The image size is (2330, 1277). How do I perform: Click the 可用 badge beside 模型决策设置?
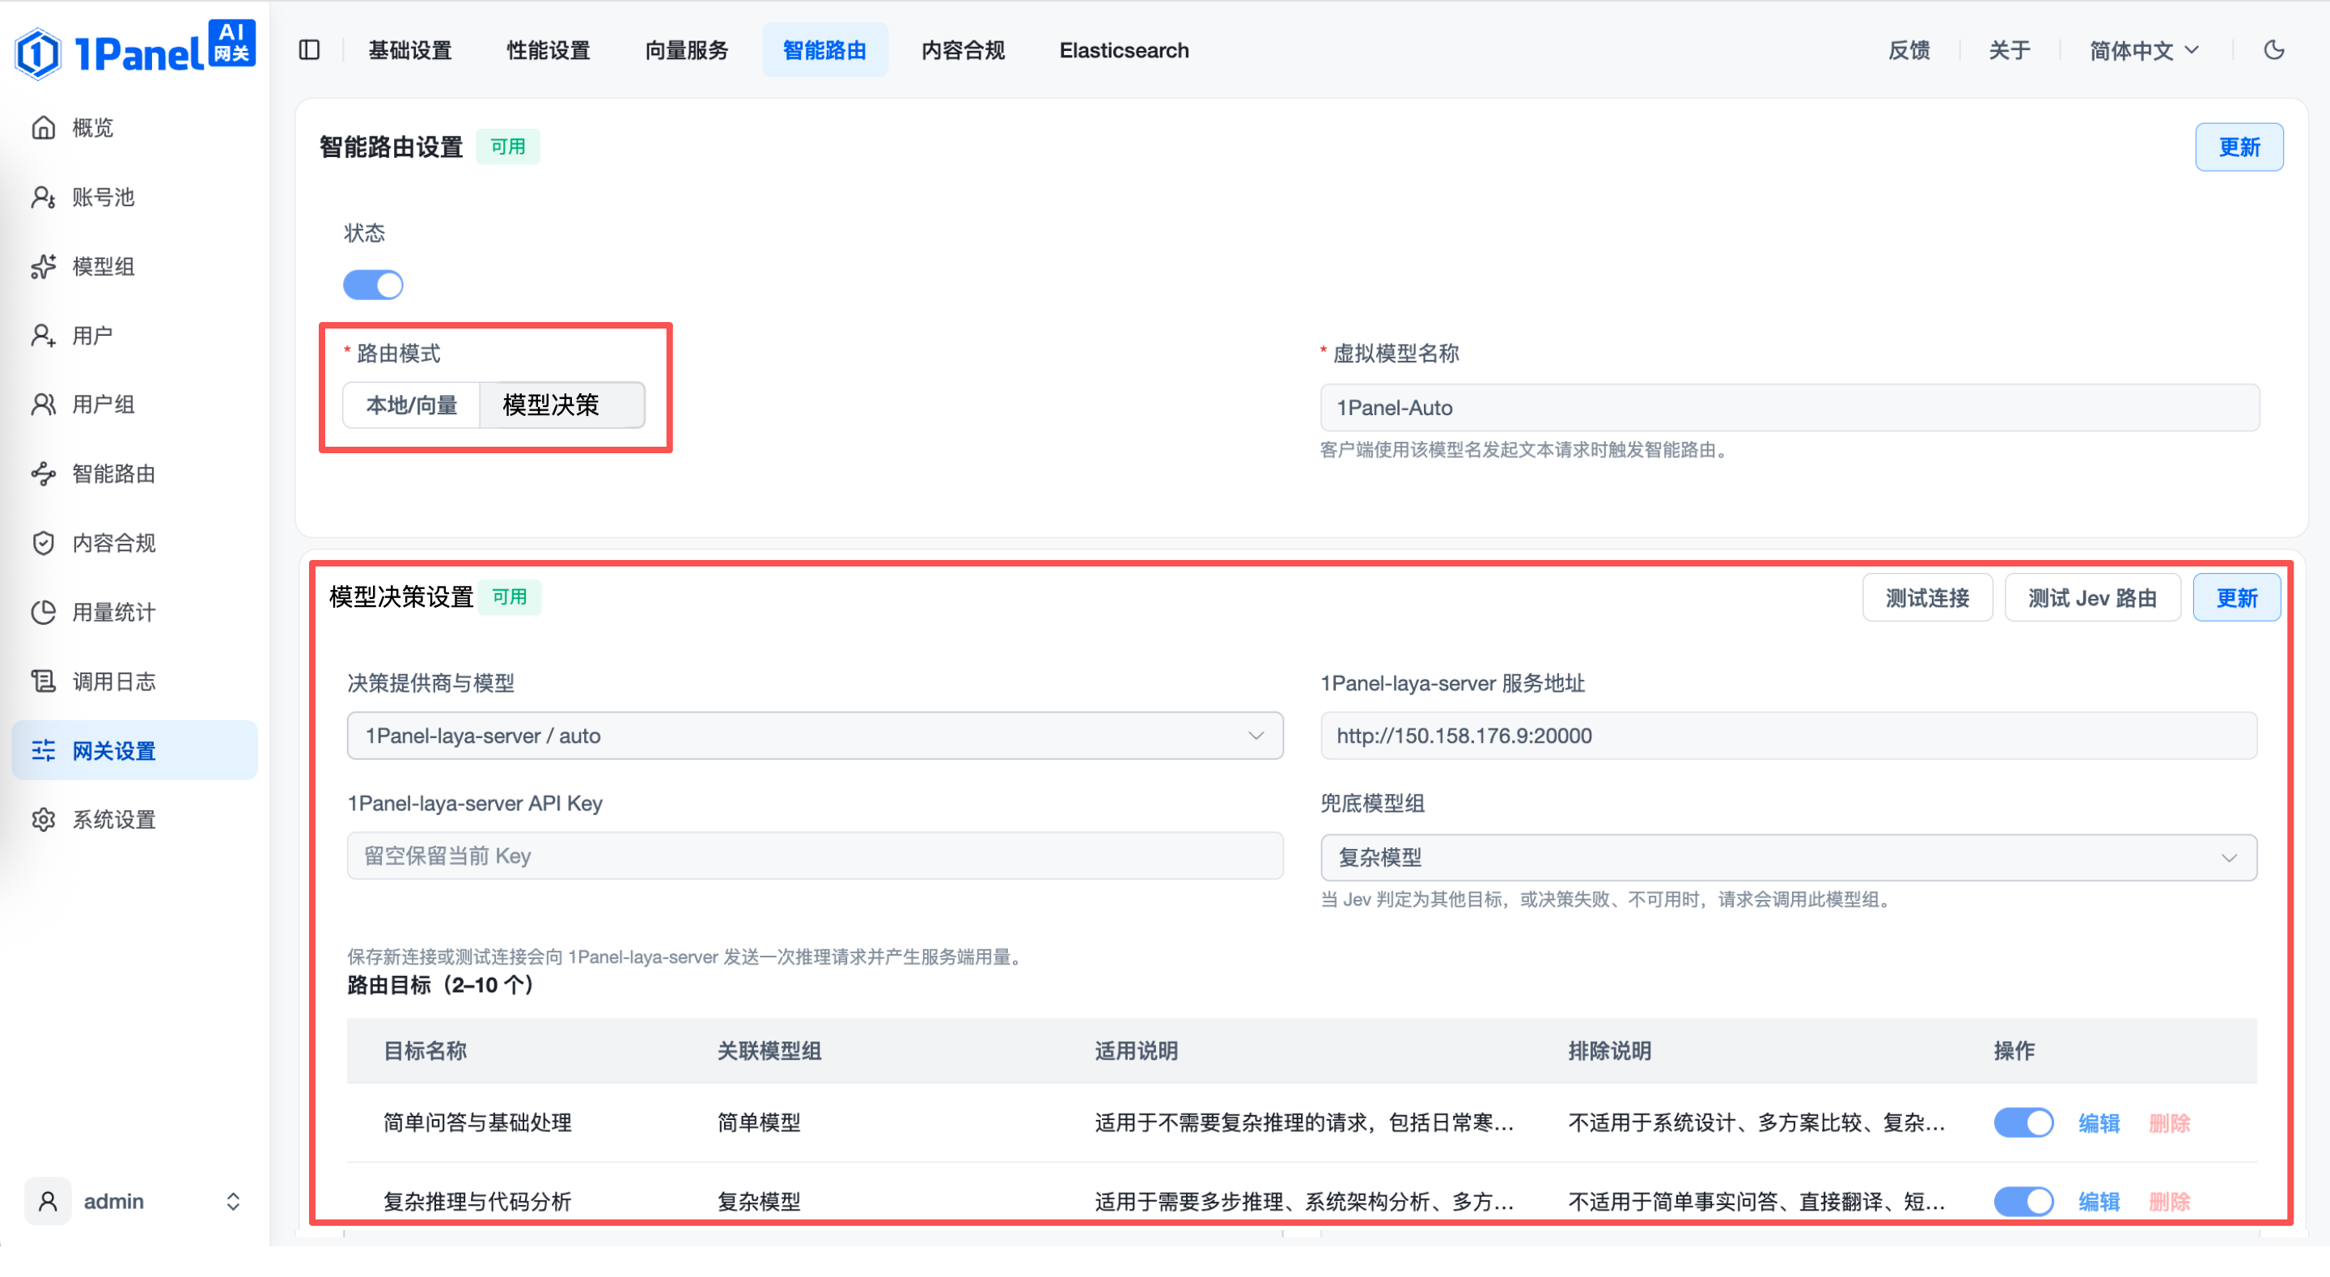(509, 597)
